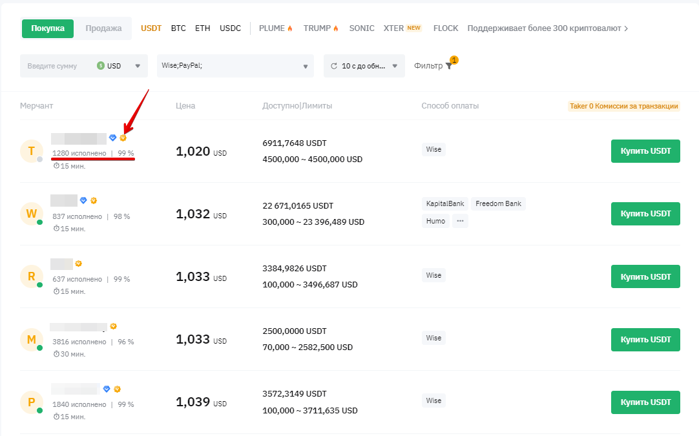Viewport: 699px width, 436px height.
Task: Click the blue diamond badge on merchant W
Action: point(83,201)
